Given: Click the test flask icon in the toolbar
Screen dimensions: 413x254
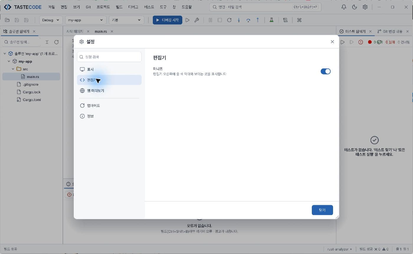Looking at the screenshot, I should pyautogui.click(x=271, y=20).
